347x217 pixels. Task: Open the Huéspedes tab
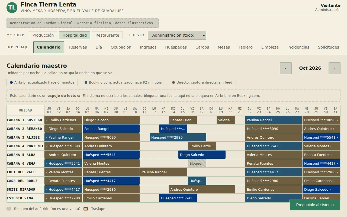[176, 47]
